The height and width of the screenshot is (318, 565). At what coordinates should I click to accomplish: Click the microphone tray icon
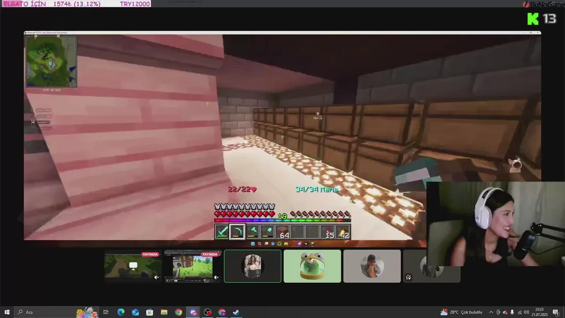(512, 312)
